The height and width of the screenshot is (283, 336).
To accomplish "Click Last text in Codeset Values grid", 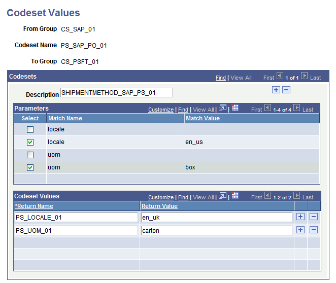I will (308, 197).
